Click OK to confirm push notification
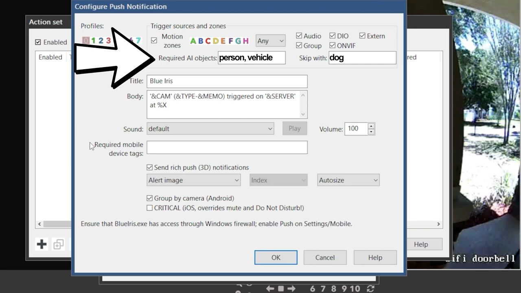The width and height of the screenshot is (521, 293). tap(276, 257)
